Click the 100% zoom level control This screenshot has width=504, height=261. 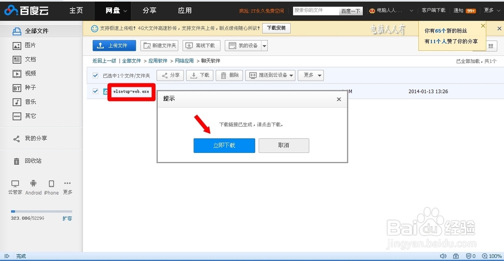point(492,256)
